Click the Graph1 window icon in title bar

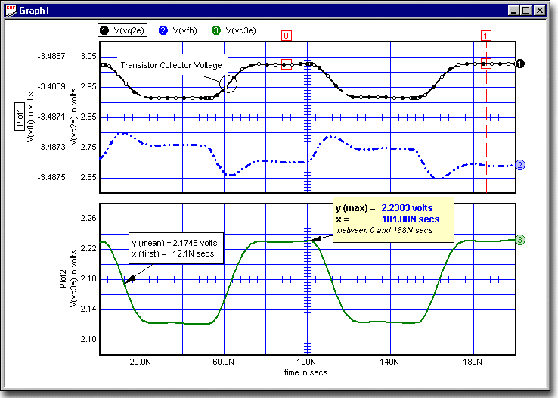[11, 12]
